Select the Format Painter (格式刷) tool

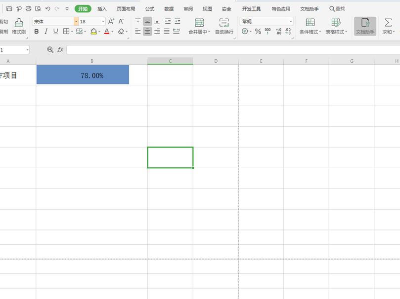point(19,26)
